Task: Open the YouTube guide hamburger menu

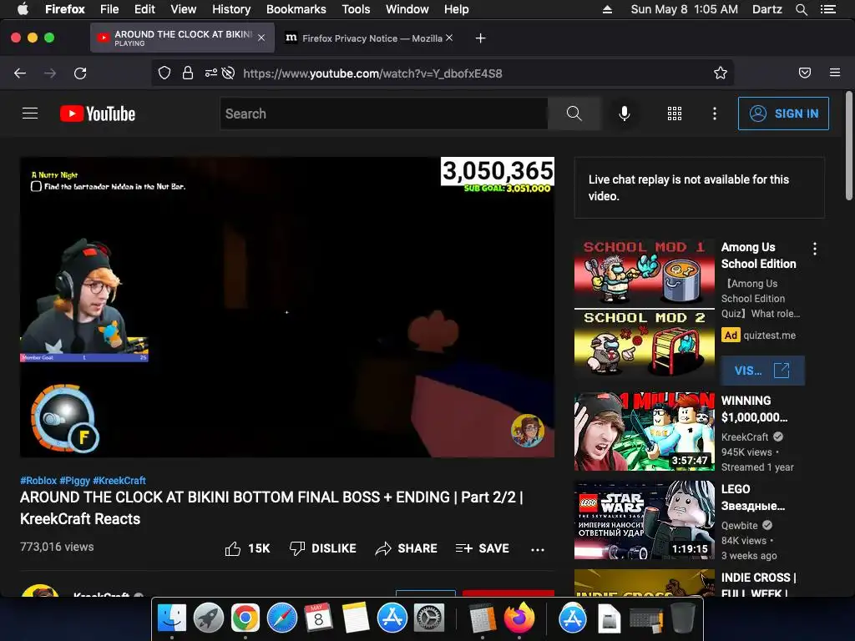Action: [x=30, y=114]
